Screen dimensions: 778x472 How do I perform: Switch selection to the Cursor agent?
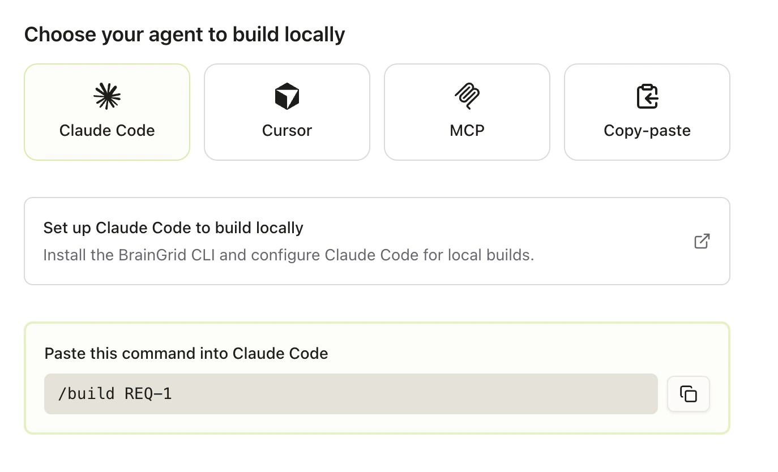pos(287,111)
